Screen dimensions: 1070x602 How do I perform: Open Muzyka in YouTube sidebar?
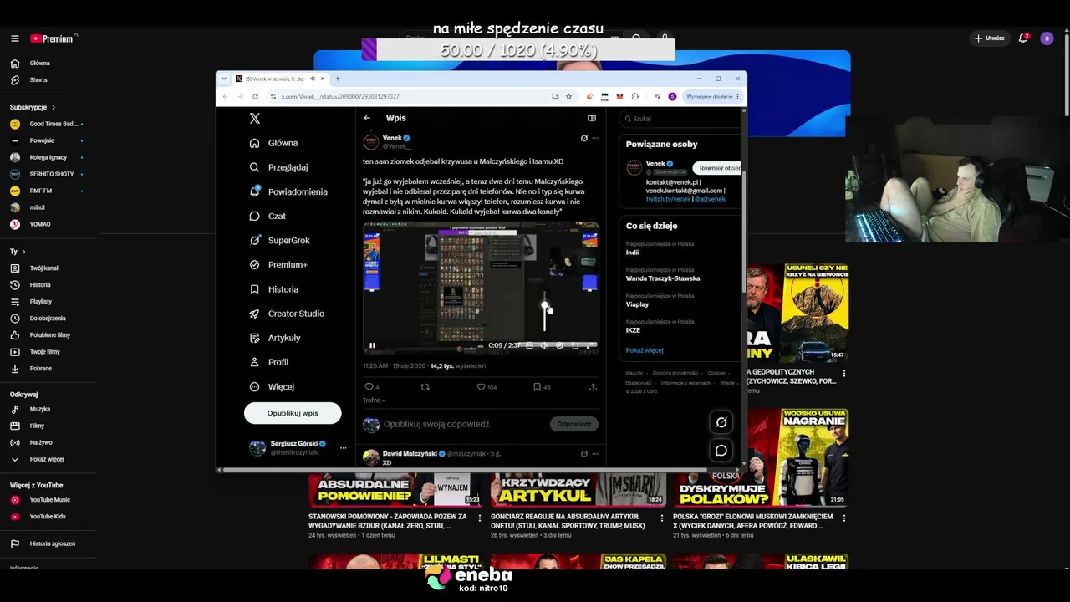(40, 410)
